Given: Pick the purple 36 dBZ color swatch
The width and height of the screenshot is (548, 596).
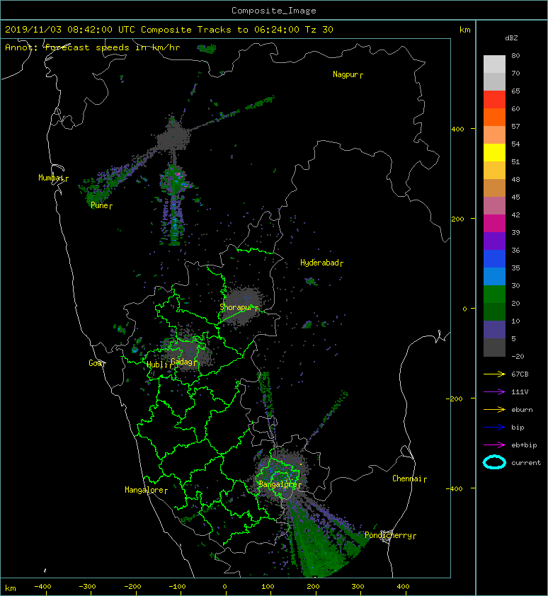Looking at the screenshot, I should point(494,241).
